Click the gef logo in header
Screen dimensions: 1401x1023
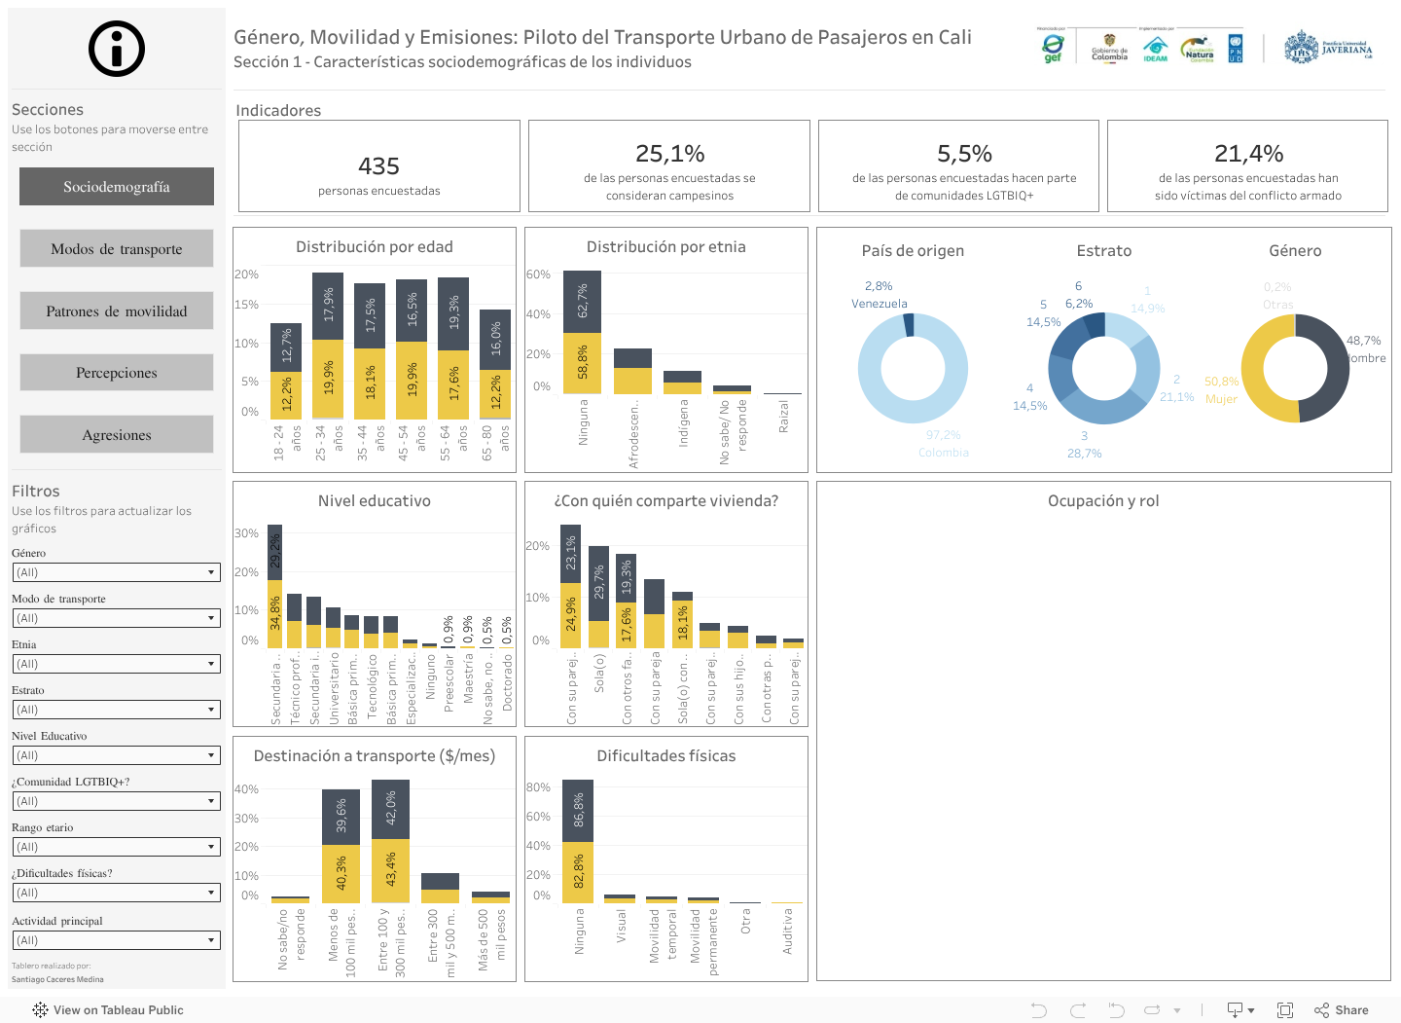click(1052, 48)
